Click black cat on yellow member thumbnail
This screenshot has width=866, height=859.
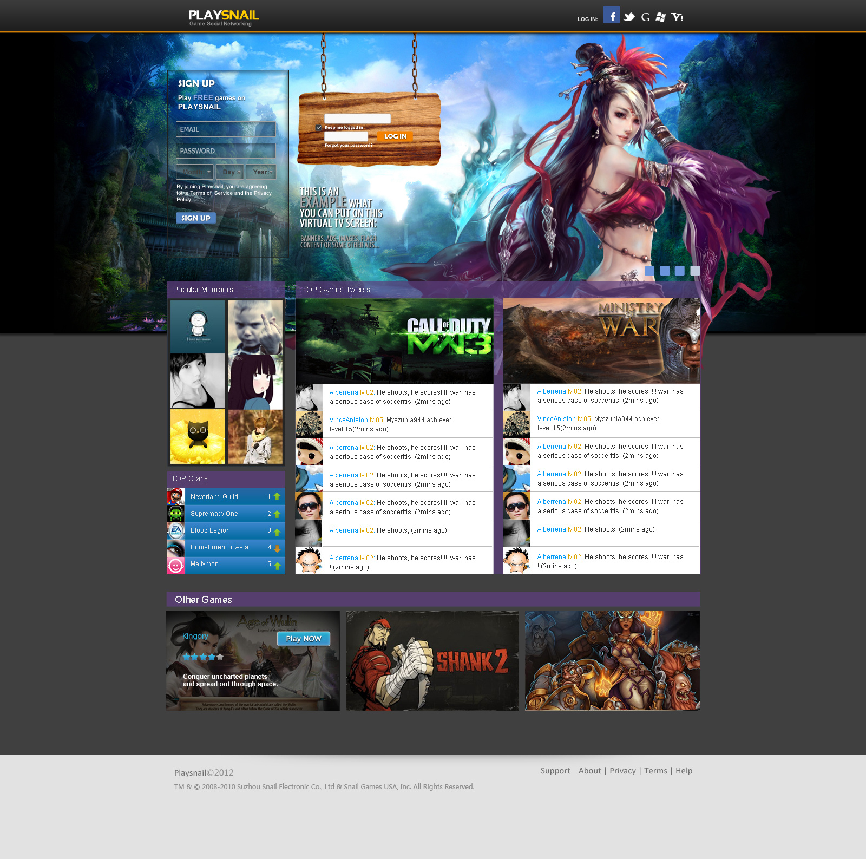[x=198, y=436]
